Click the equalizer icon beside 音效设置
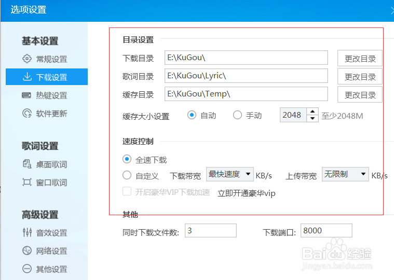 click(x=27, y=232)
